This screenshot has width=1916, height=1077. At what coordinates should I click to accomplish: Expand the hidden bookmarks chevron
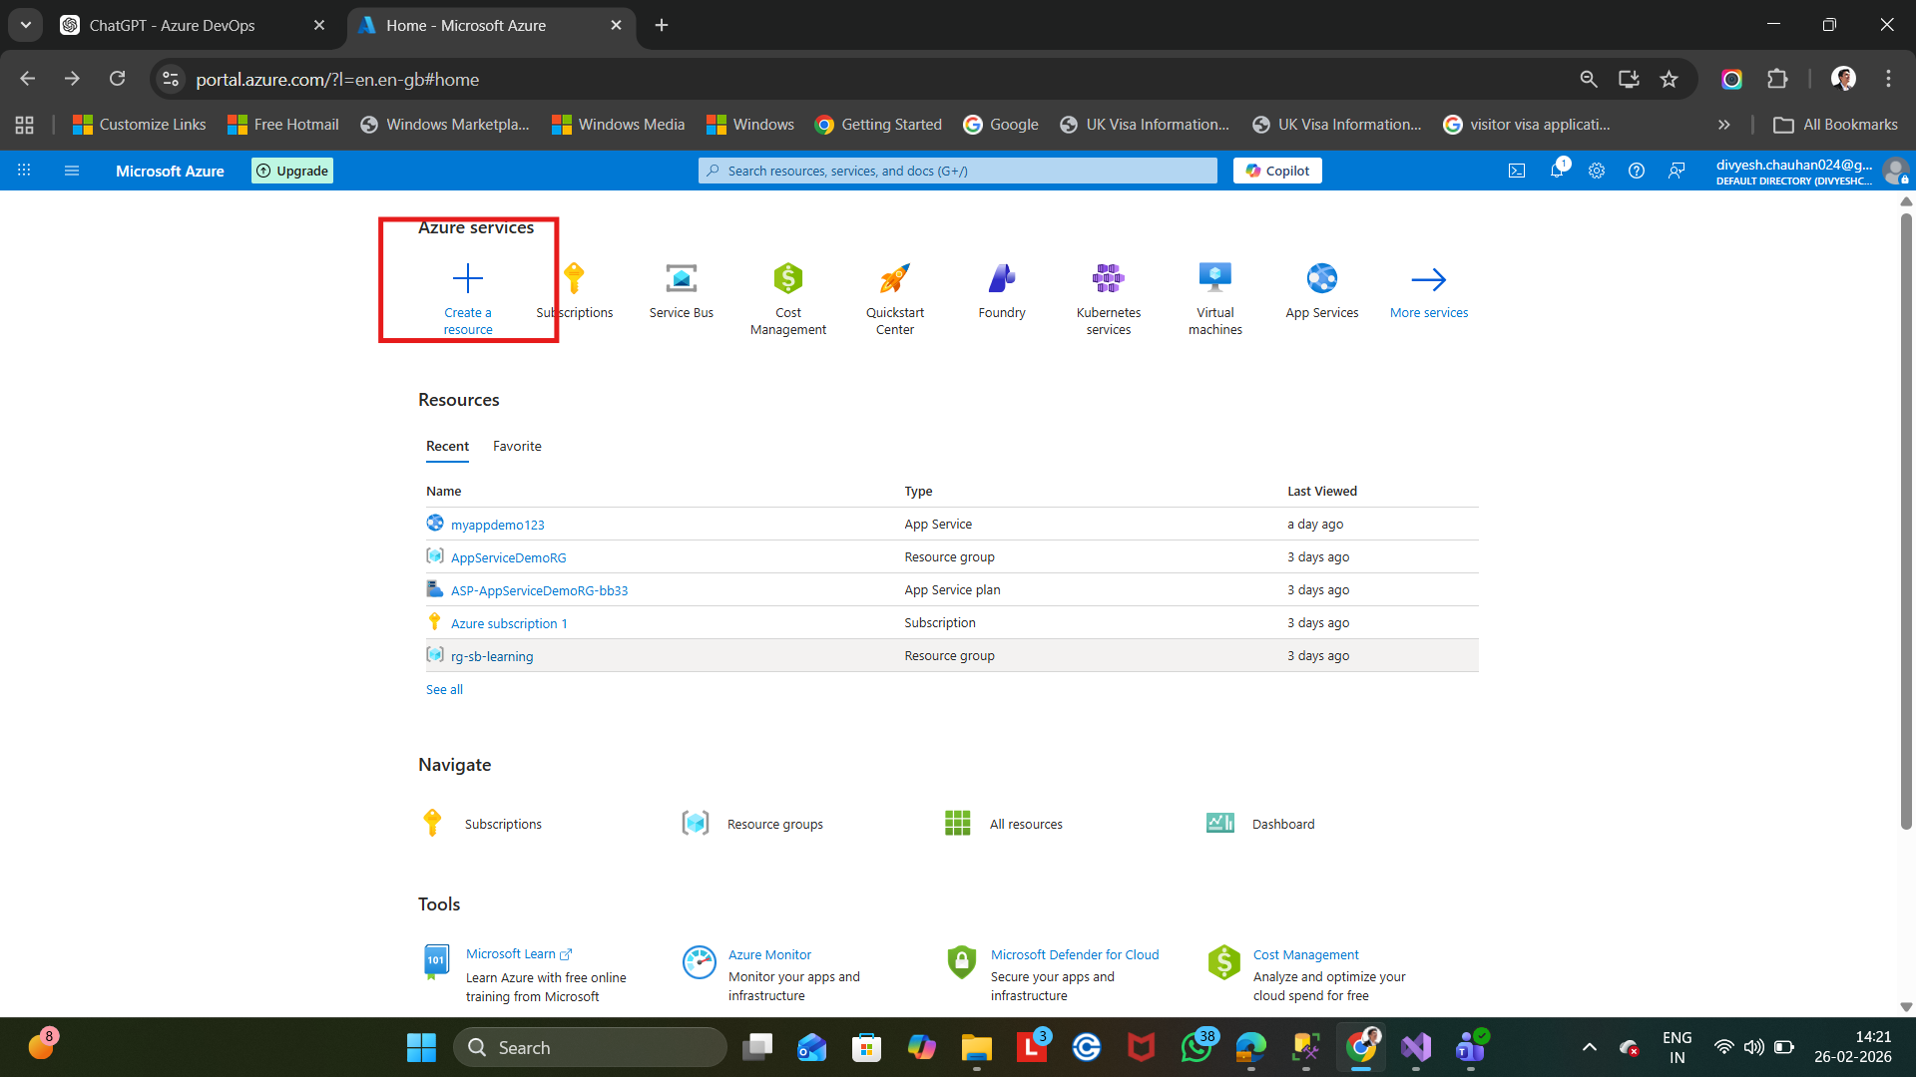(x=1723, y=125)
